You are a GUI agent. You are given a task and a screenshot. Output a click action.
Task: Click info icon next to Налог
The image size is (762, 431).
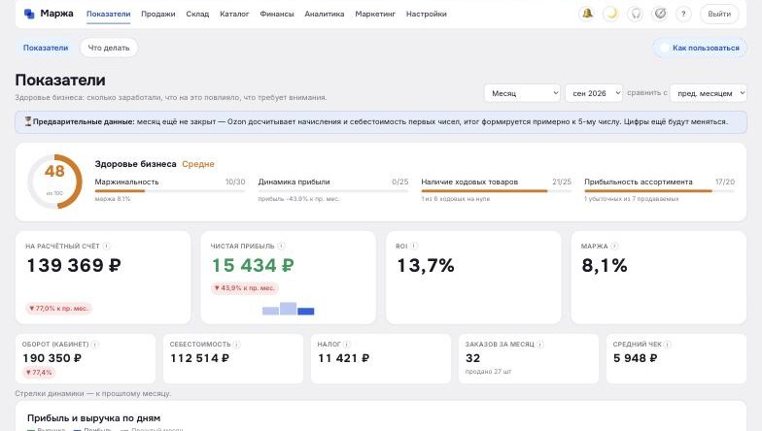[347, 344]
